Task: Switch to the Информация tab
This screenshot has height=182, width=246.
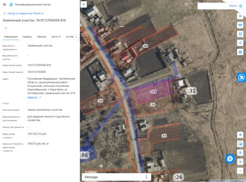Action: (11, 37)
